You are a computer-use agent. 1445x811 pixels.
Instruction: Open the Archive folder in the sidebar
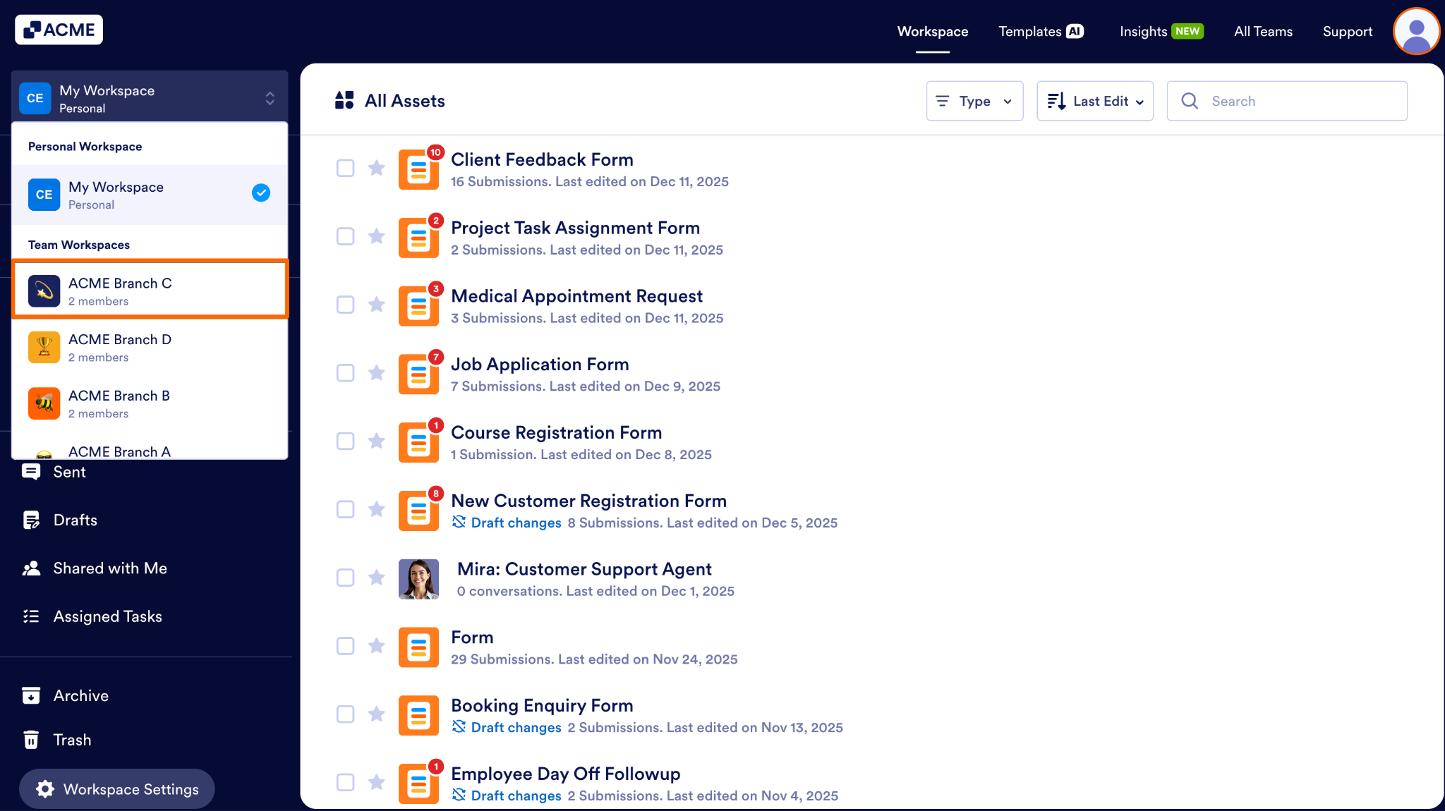(x=80, y=695)
